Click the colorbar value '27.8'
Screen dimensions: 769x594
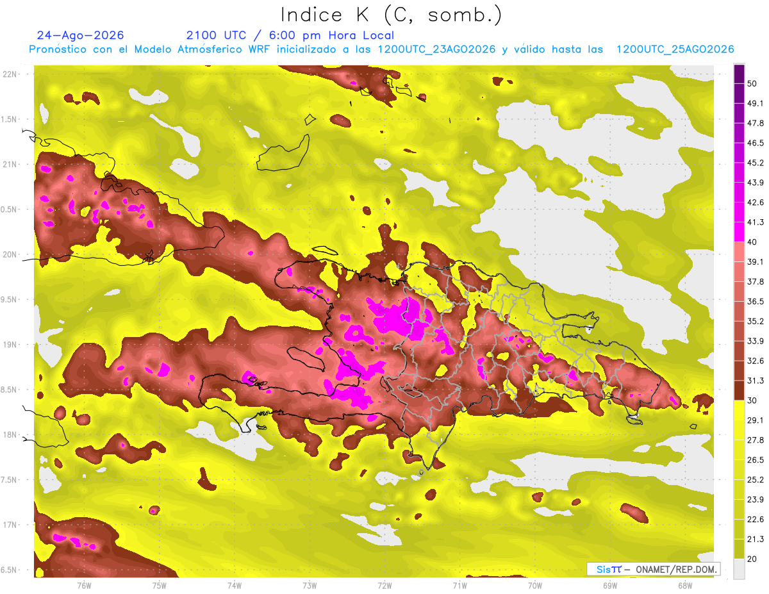(x=755, y=440)
